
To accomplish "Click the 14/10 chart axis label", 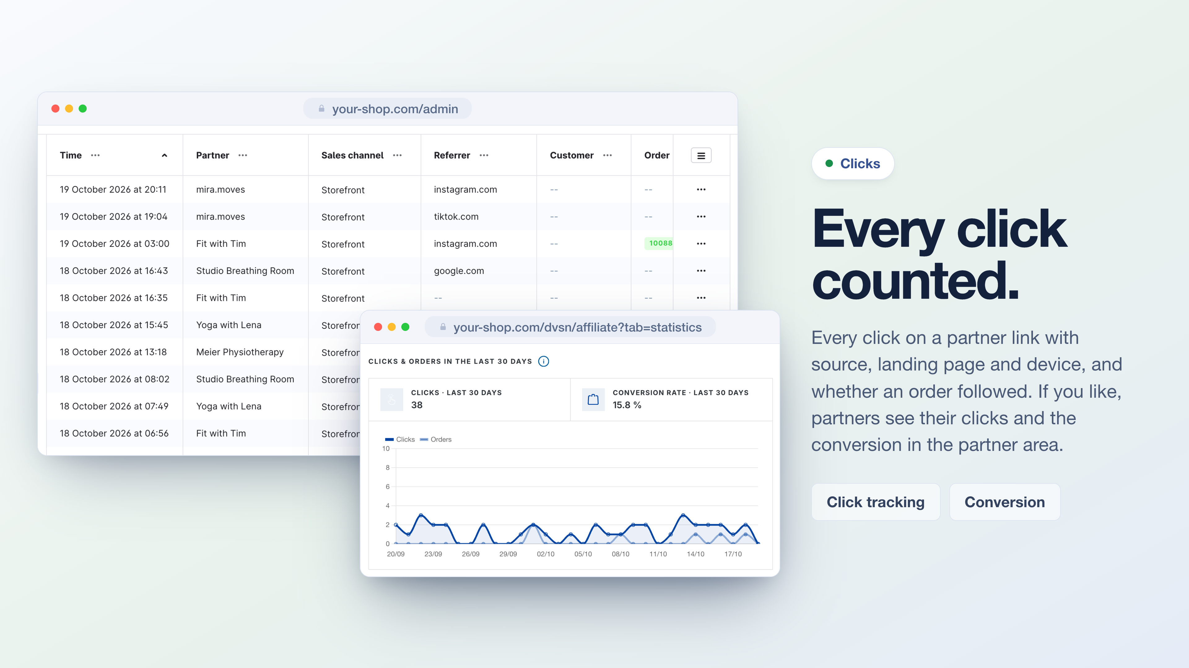I will (695, 554).
